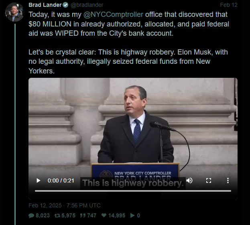Open the @NYCComptroller mention link
Image resolution: width=250 pixels, height=225 pixels.
point(113,14)
